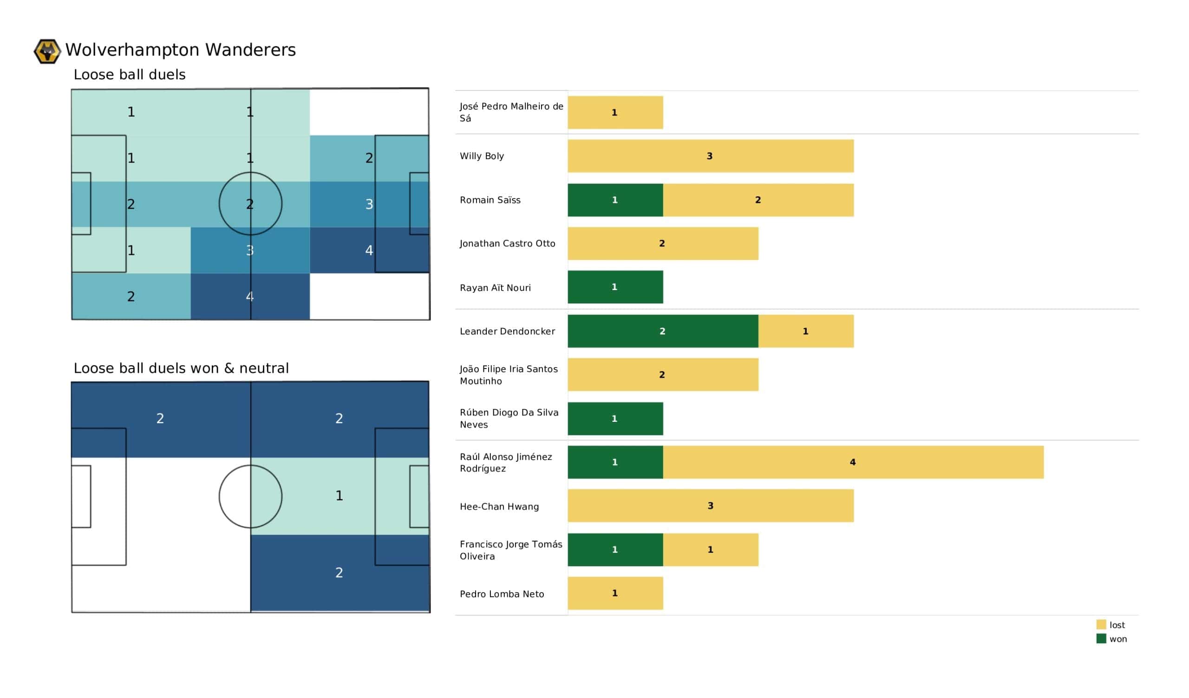This screenshot has width=1189, height=698.
Task: Click the yellow 'lost' legend swatch
Action: tap(1101, 624)
